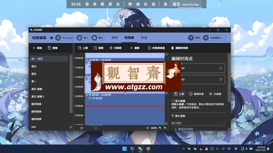Click 拼 IME mode indicator
The width and height of the screenshot is (273, 153).
236,149
